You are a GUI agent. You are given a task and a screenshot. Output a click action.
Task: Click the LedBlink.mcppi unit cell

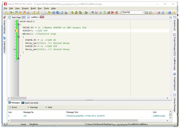159,116
